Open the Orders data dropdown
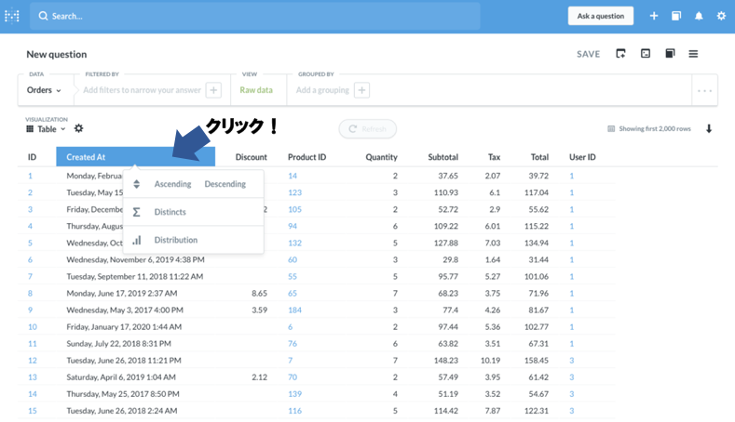Image resolution: width=735 pixels, height=422 pixels. point(44,90)
